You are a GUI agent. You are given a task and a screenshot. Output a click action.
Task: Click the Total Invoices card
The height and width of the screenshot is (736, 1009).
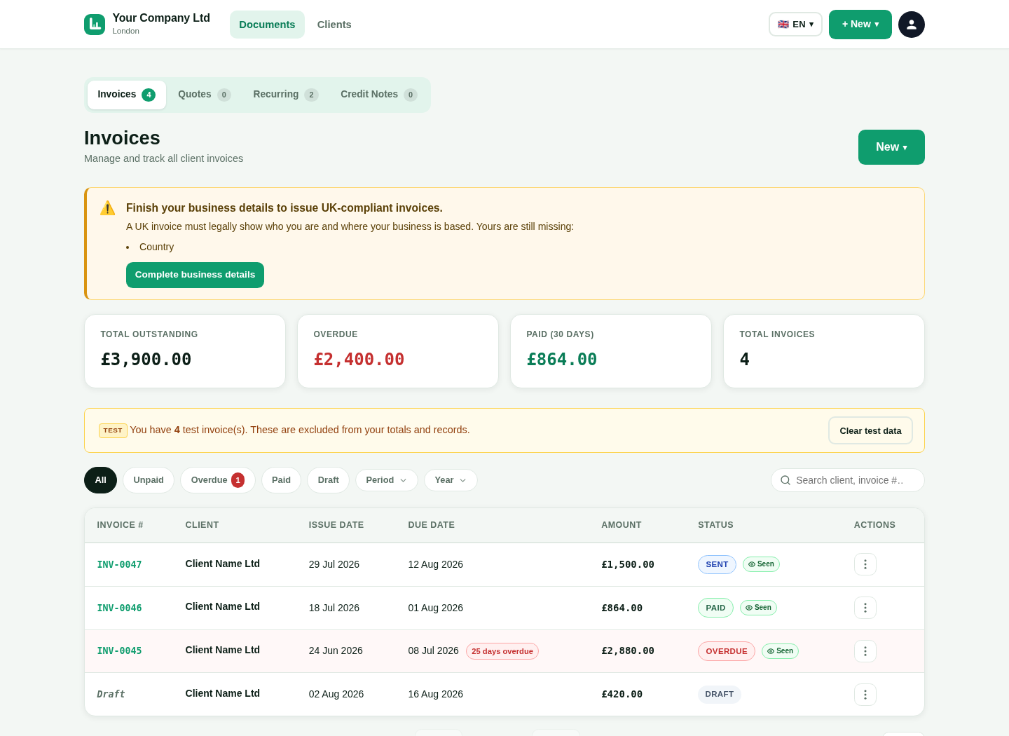coord(824,351)
